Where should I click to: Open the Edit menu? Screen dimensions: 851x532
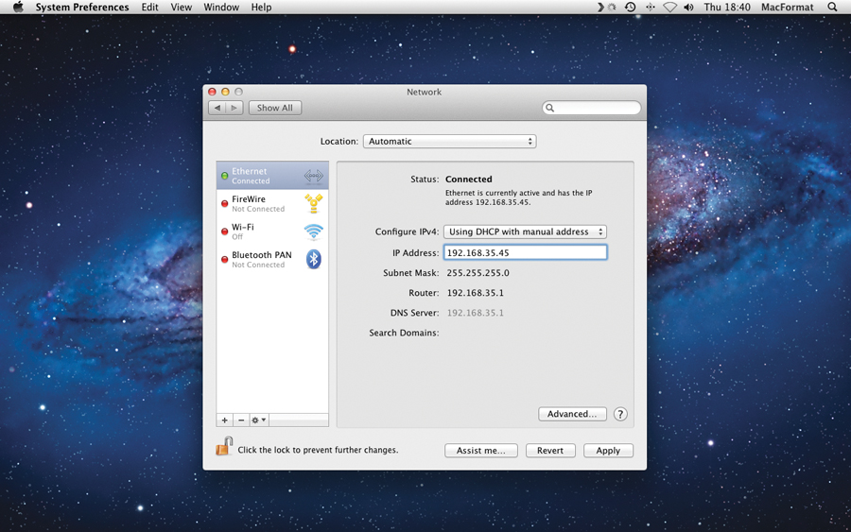(149, 7)
